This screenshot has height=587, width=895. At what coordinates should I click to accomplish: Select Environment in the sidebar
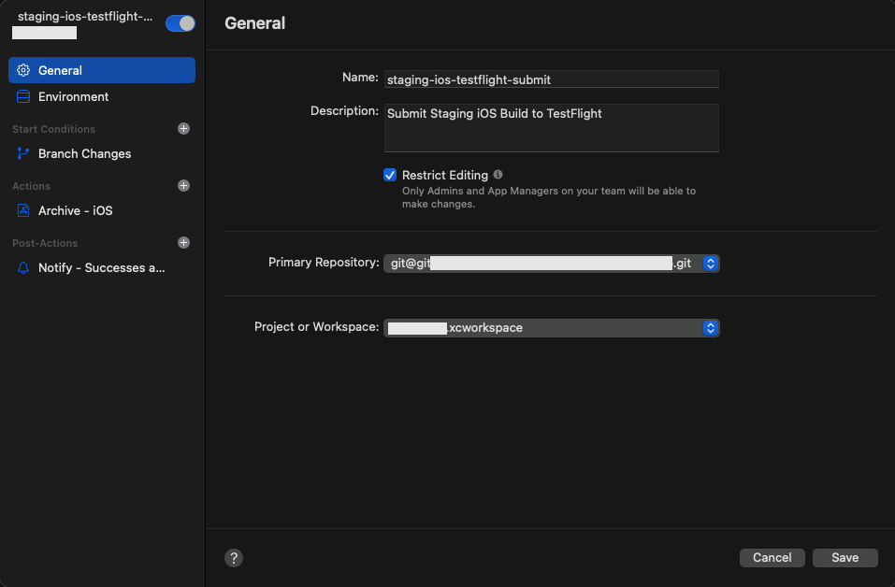click(x=73, y=96)
